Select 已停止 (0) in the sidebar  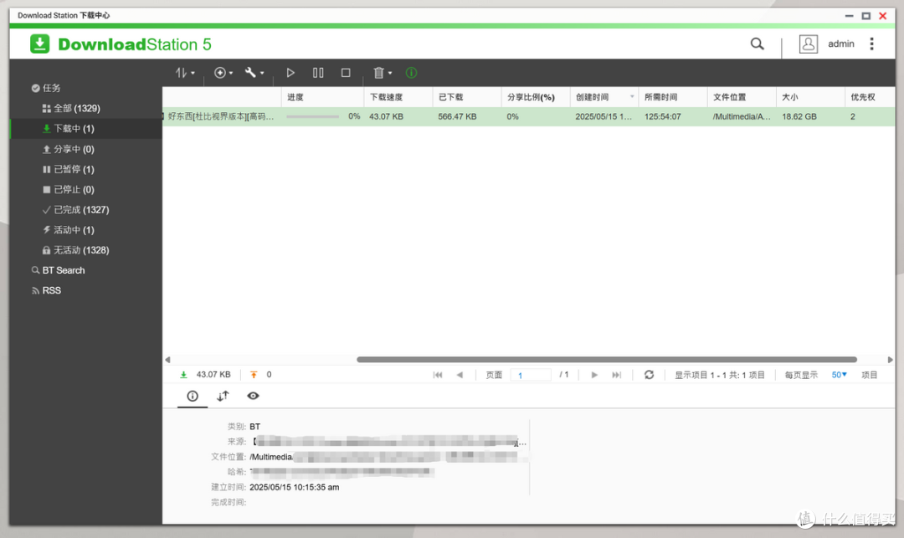85,189
